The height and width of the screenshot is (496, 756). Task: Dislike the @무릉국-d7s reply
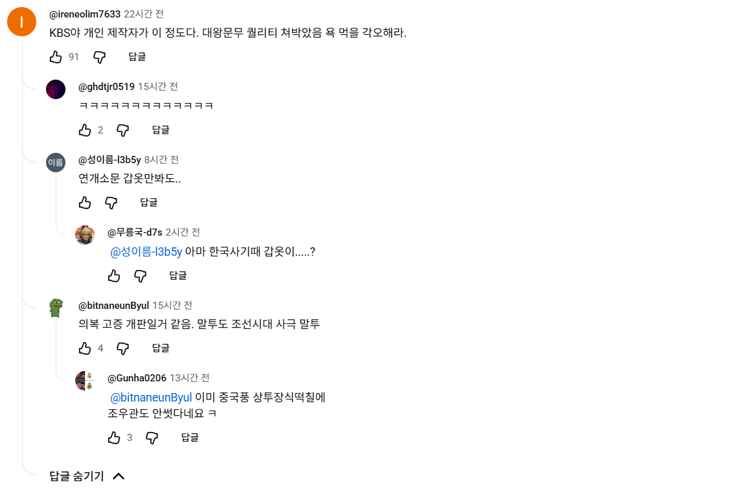point(141,276)
